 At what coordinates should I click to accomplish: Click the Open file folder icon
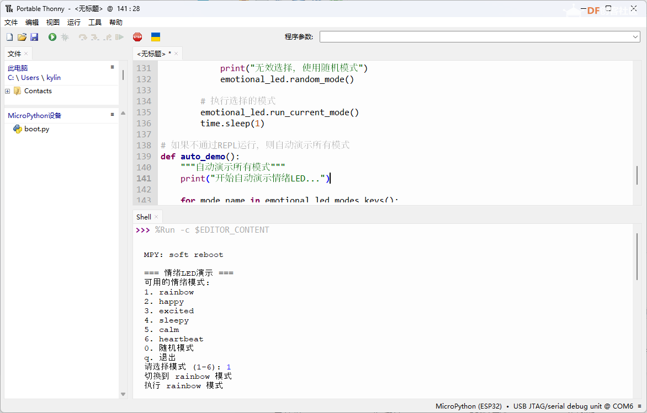(22, 37)
